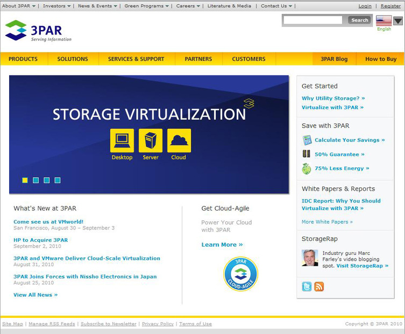405x334 pixels.
Task: Open the Literature & Media page
Action: 229,6
